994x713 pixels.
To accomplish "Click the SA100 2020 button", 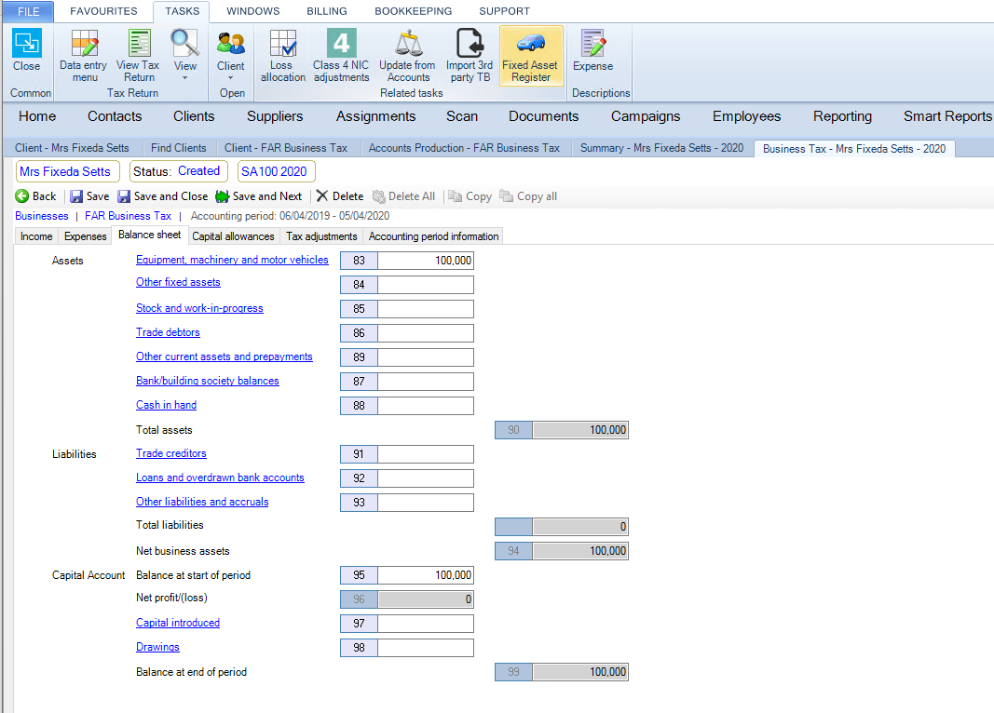I will [275, 171].
